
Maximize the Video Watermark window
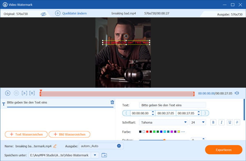[232, 5]
